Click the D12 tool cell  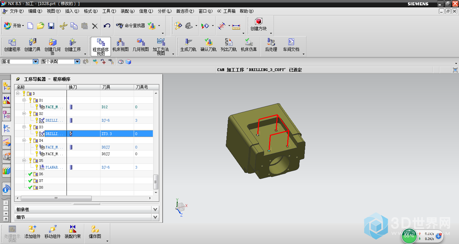coord(117,107)
